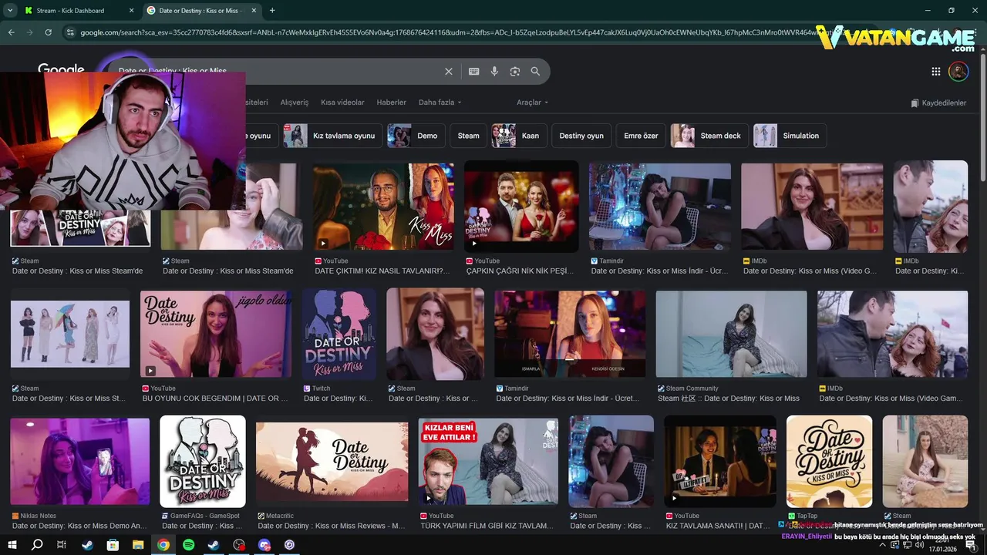Reload the Google search page
This screenshot has width=987, height=555.
click(x=48, y=32)
